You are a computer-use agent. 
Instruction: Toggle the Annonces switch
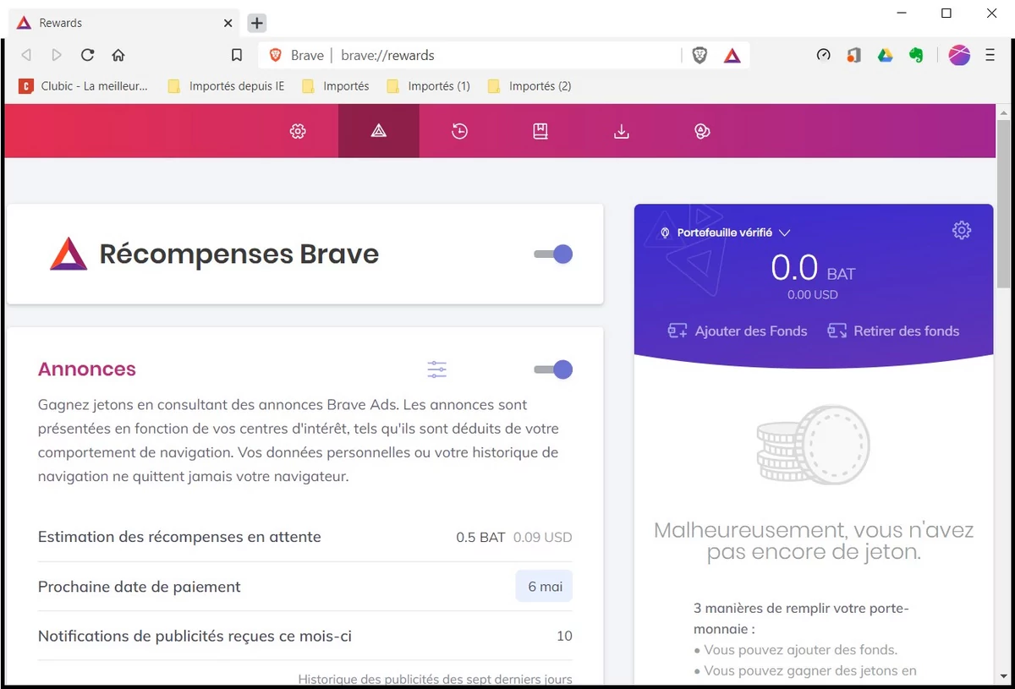(x=553, y=369)
